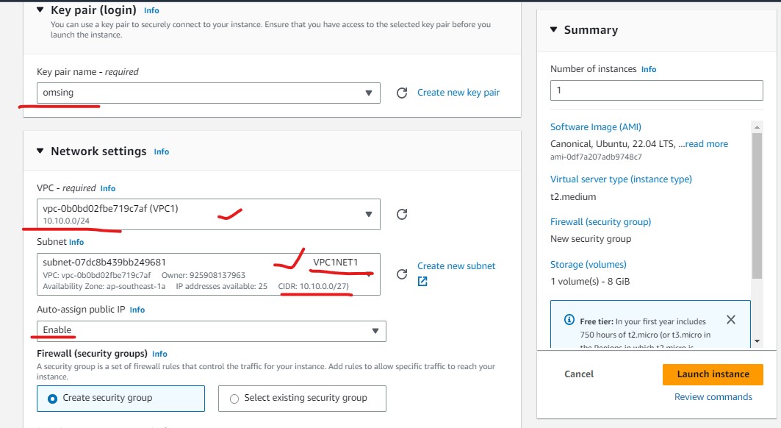Click the Launch instance button
Image resolution: width=781 pixels, height=428 pixels.
coord(713,374)
